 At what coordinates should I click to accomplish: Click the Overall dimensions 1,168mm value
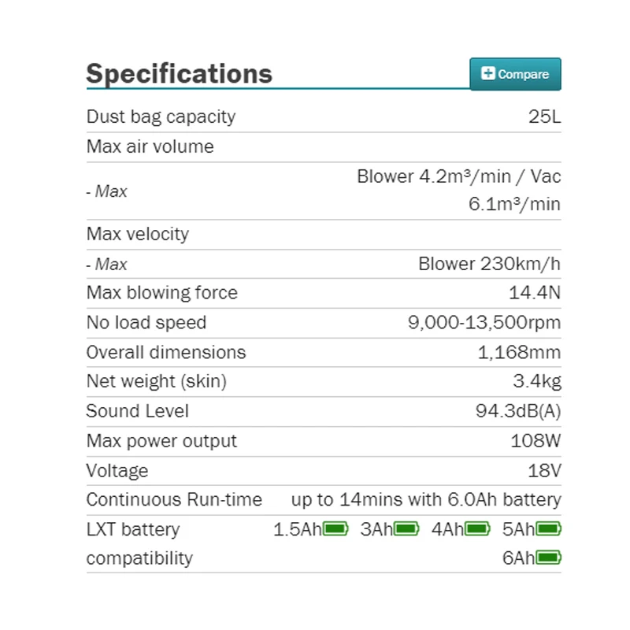(x=519, y=352)
